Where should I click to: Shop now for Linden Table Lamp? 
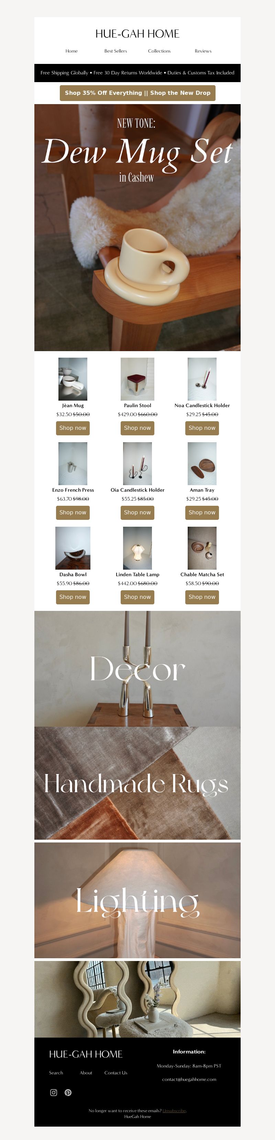(138, 597)
